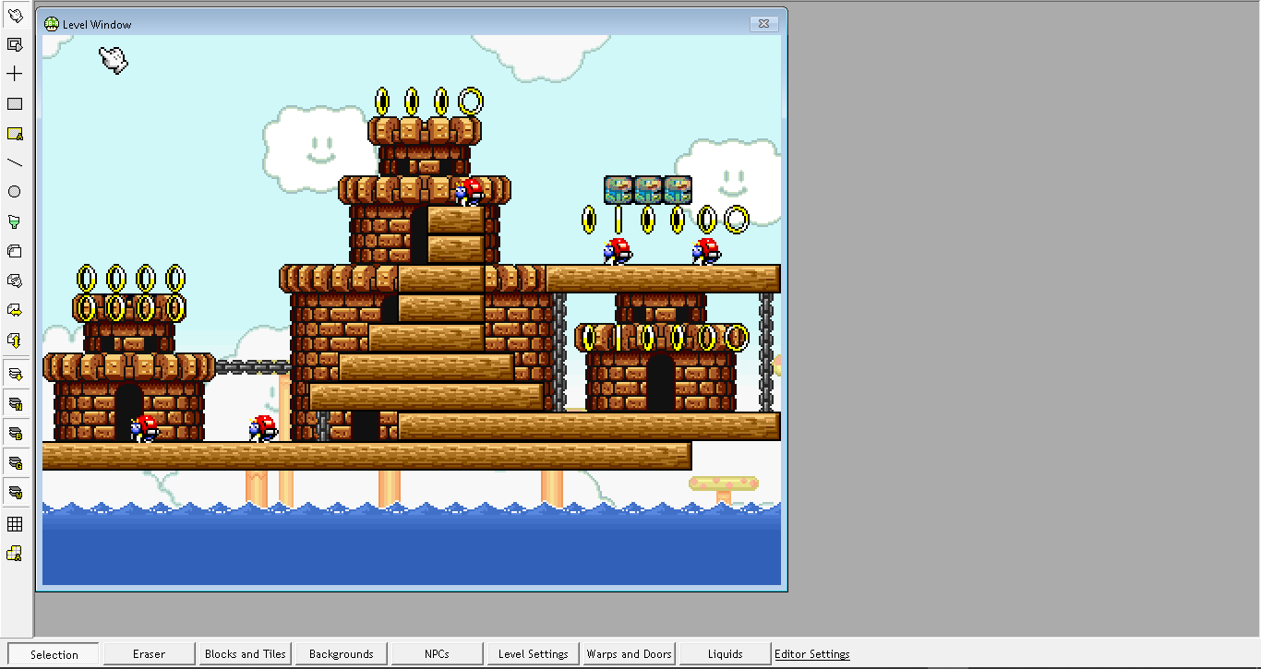Click the Level Window title bar text
The width and height of the screenshot is (1261, 669).
(97, 25)
